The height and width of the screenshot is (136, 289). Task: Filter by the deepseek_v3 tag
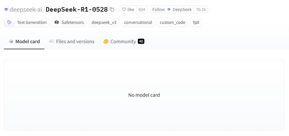click(104, 22)
